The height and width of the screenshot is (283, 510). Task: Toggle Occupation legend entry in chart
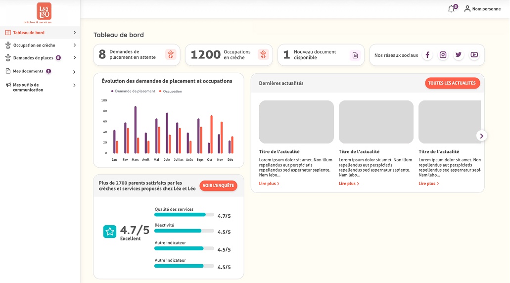click(x=171, y=92)
